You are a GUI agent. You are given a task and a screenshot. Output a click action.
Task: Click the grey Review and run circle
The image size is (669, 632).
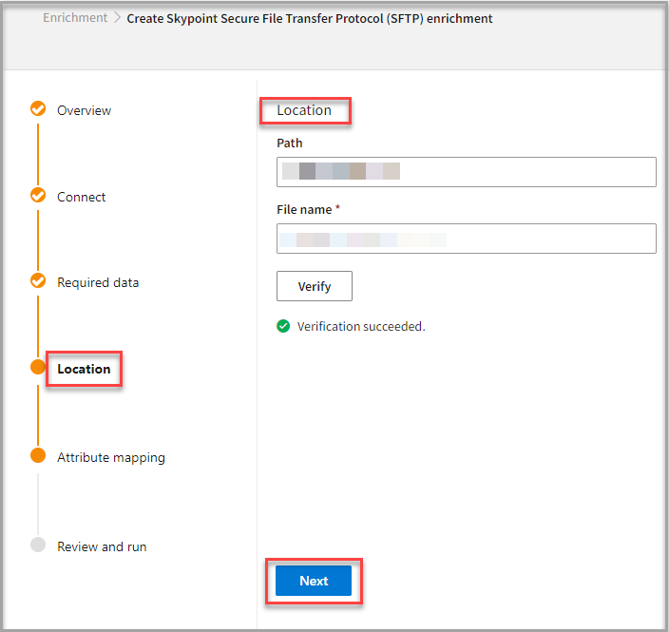(x=38, y=546)
